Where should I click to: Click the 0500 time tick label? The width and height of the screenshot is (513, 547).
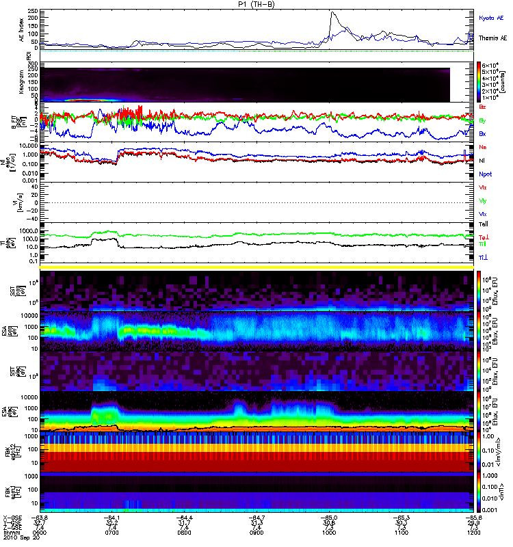coord(40,533)
